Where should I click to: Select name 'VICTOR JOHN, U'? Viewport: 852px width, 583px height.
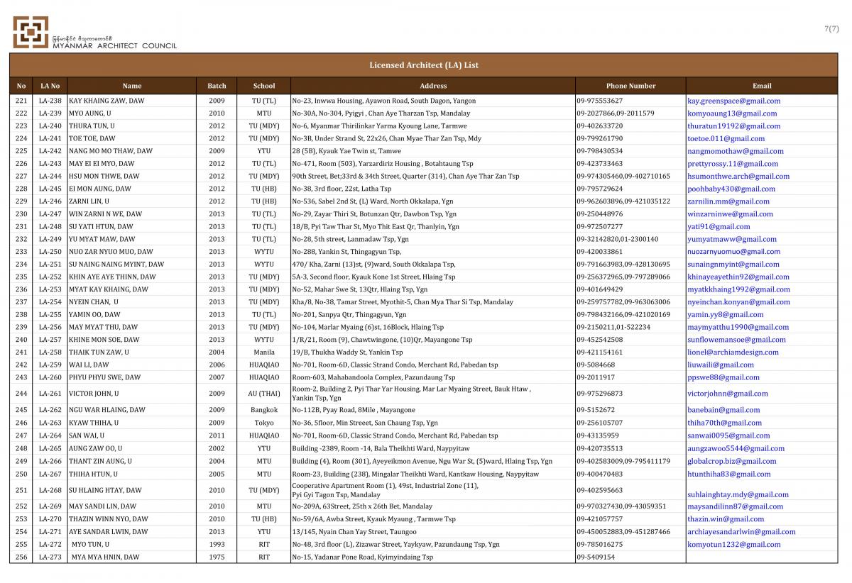94,394
